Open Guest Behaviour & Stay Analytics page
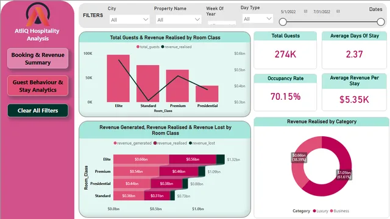390x219 pixels. pos(38,86)
